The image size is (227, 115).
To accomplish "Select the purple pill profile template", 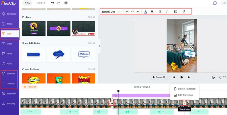I will click(59, 28).
